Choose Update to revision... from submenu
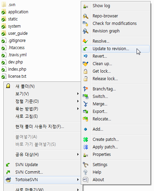Viewport: 154px width, 191px height. [x=115, y=49]
